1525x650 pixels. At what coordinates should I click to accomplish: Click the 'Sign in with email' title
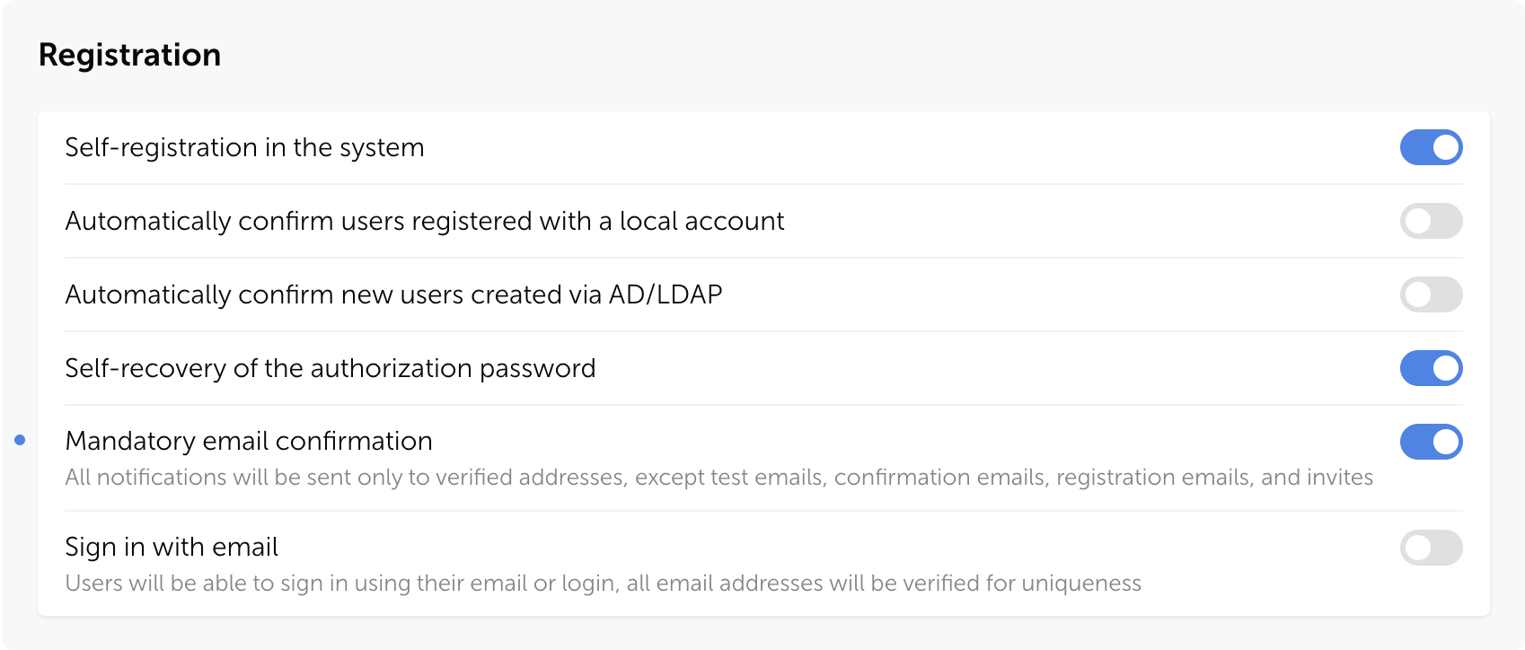pos(172,547)
